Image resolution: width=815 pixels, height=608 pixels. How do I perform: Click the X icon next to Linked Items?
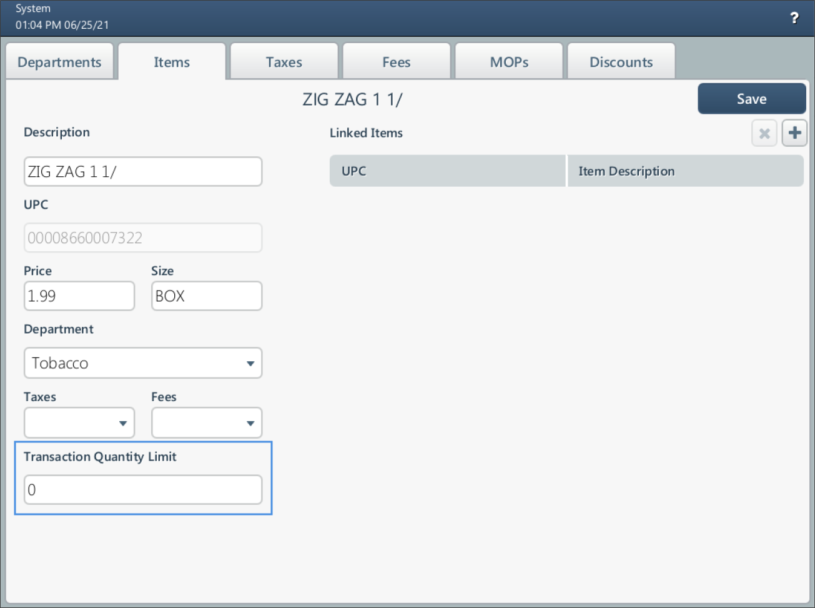[x=764, y=132]
